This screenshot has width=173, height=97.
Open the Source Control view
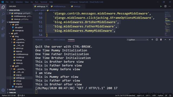click(x=3, y=21)
